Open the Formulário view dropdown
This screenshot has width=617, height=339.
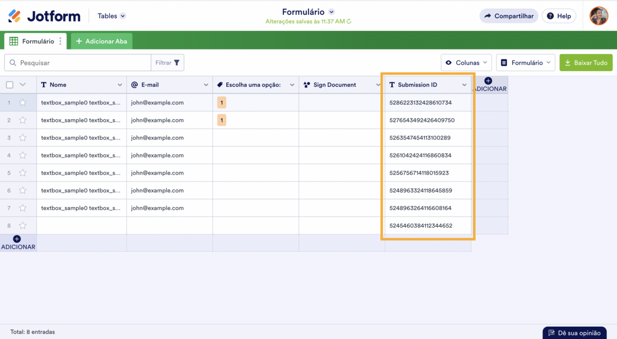[525, 63]
